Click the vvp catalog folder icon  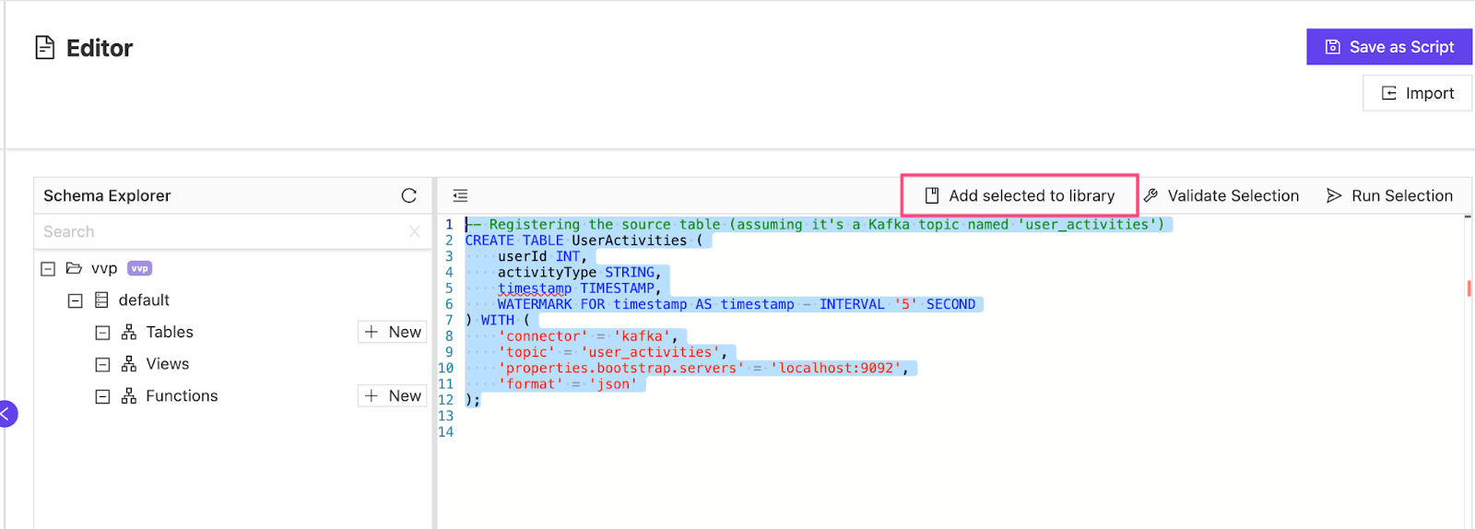coord(74,268)
